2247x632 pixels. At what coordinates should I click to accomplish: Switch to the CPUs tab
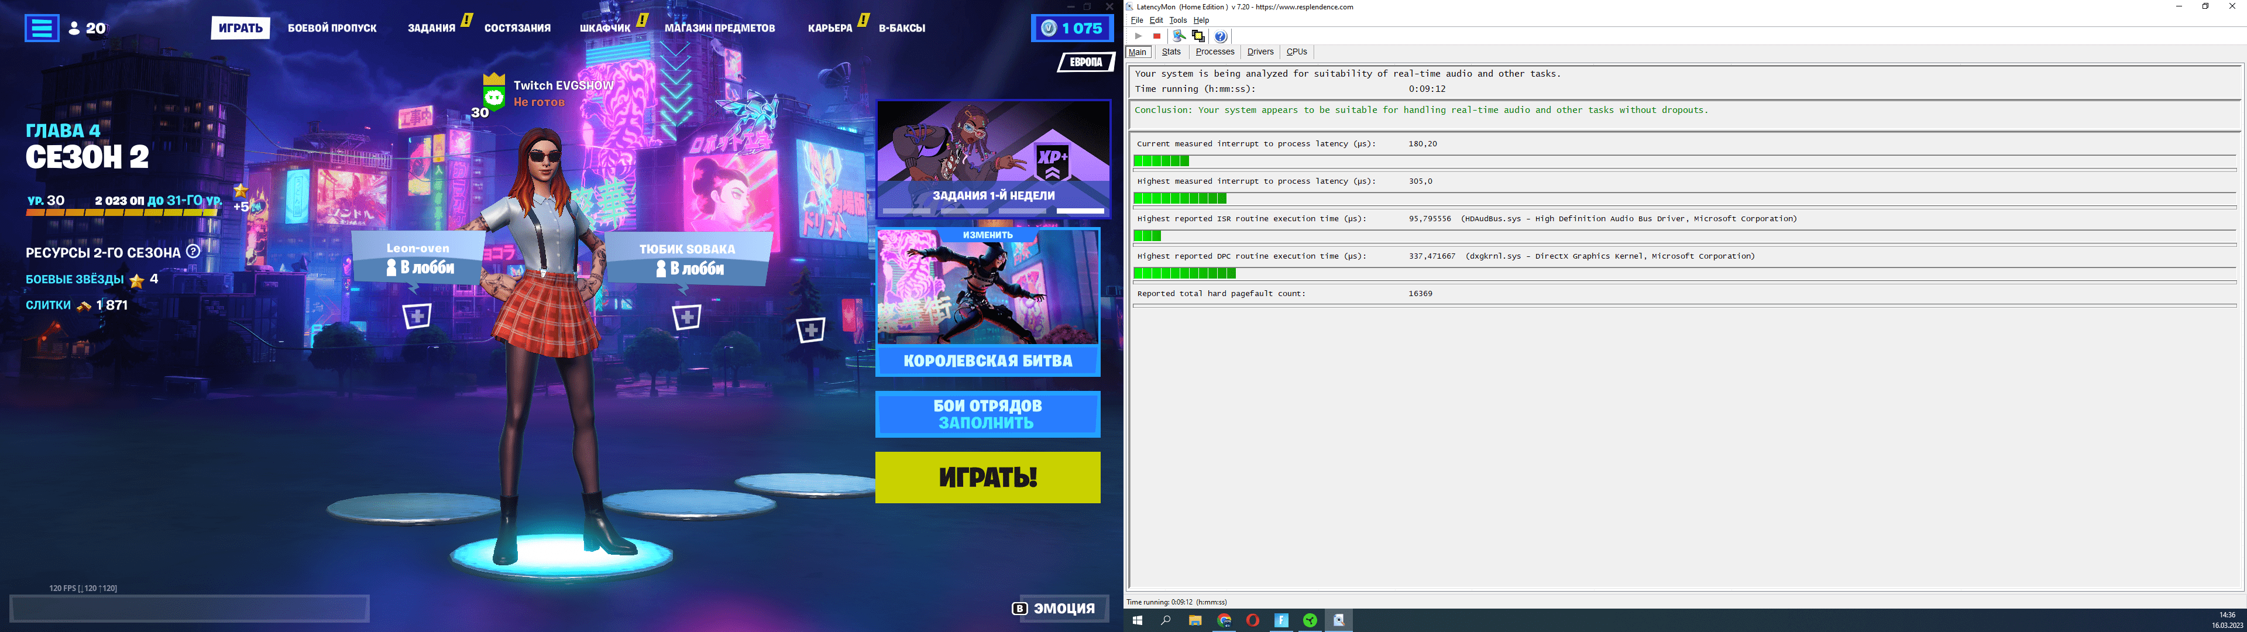pos(1296,51)
